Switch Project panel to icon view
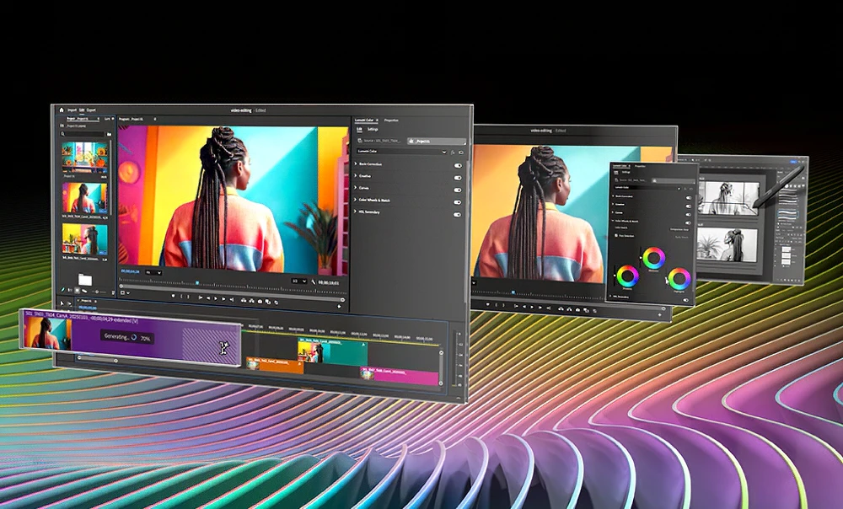 click(x=77, y=290)
